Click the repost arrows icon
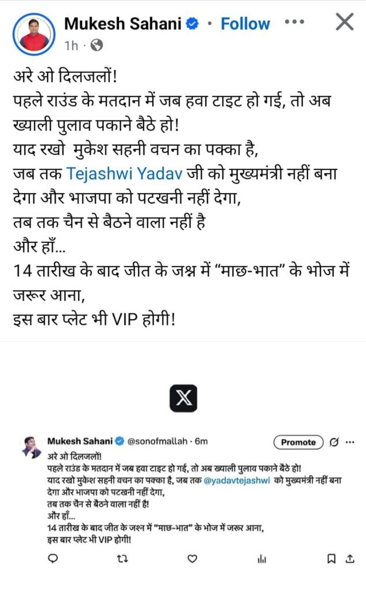The image size is (366, 592). point(123,558)
